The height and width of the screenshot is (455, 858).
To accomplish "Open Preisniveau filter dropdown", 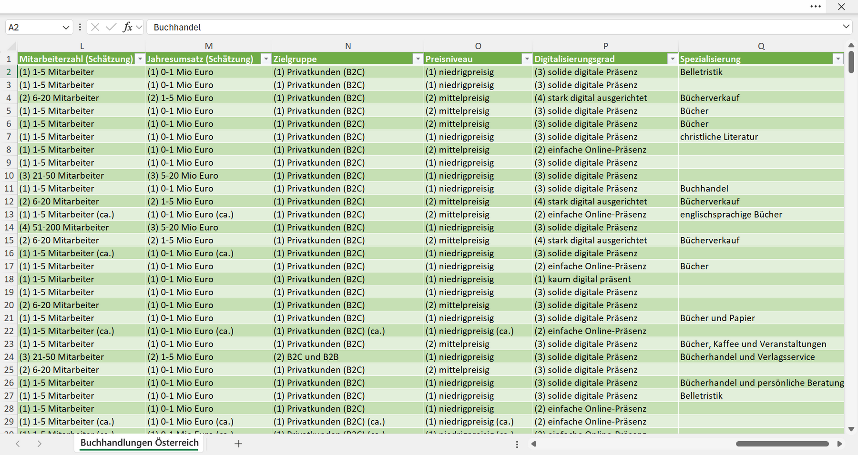I will pyautogui.click(x=527, y=59).
